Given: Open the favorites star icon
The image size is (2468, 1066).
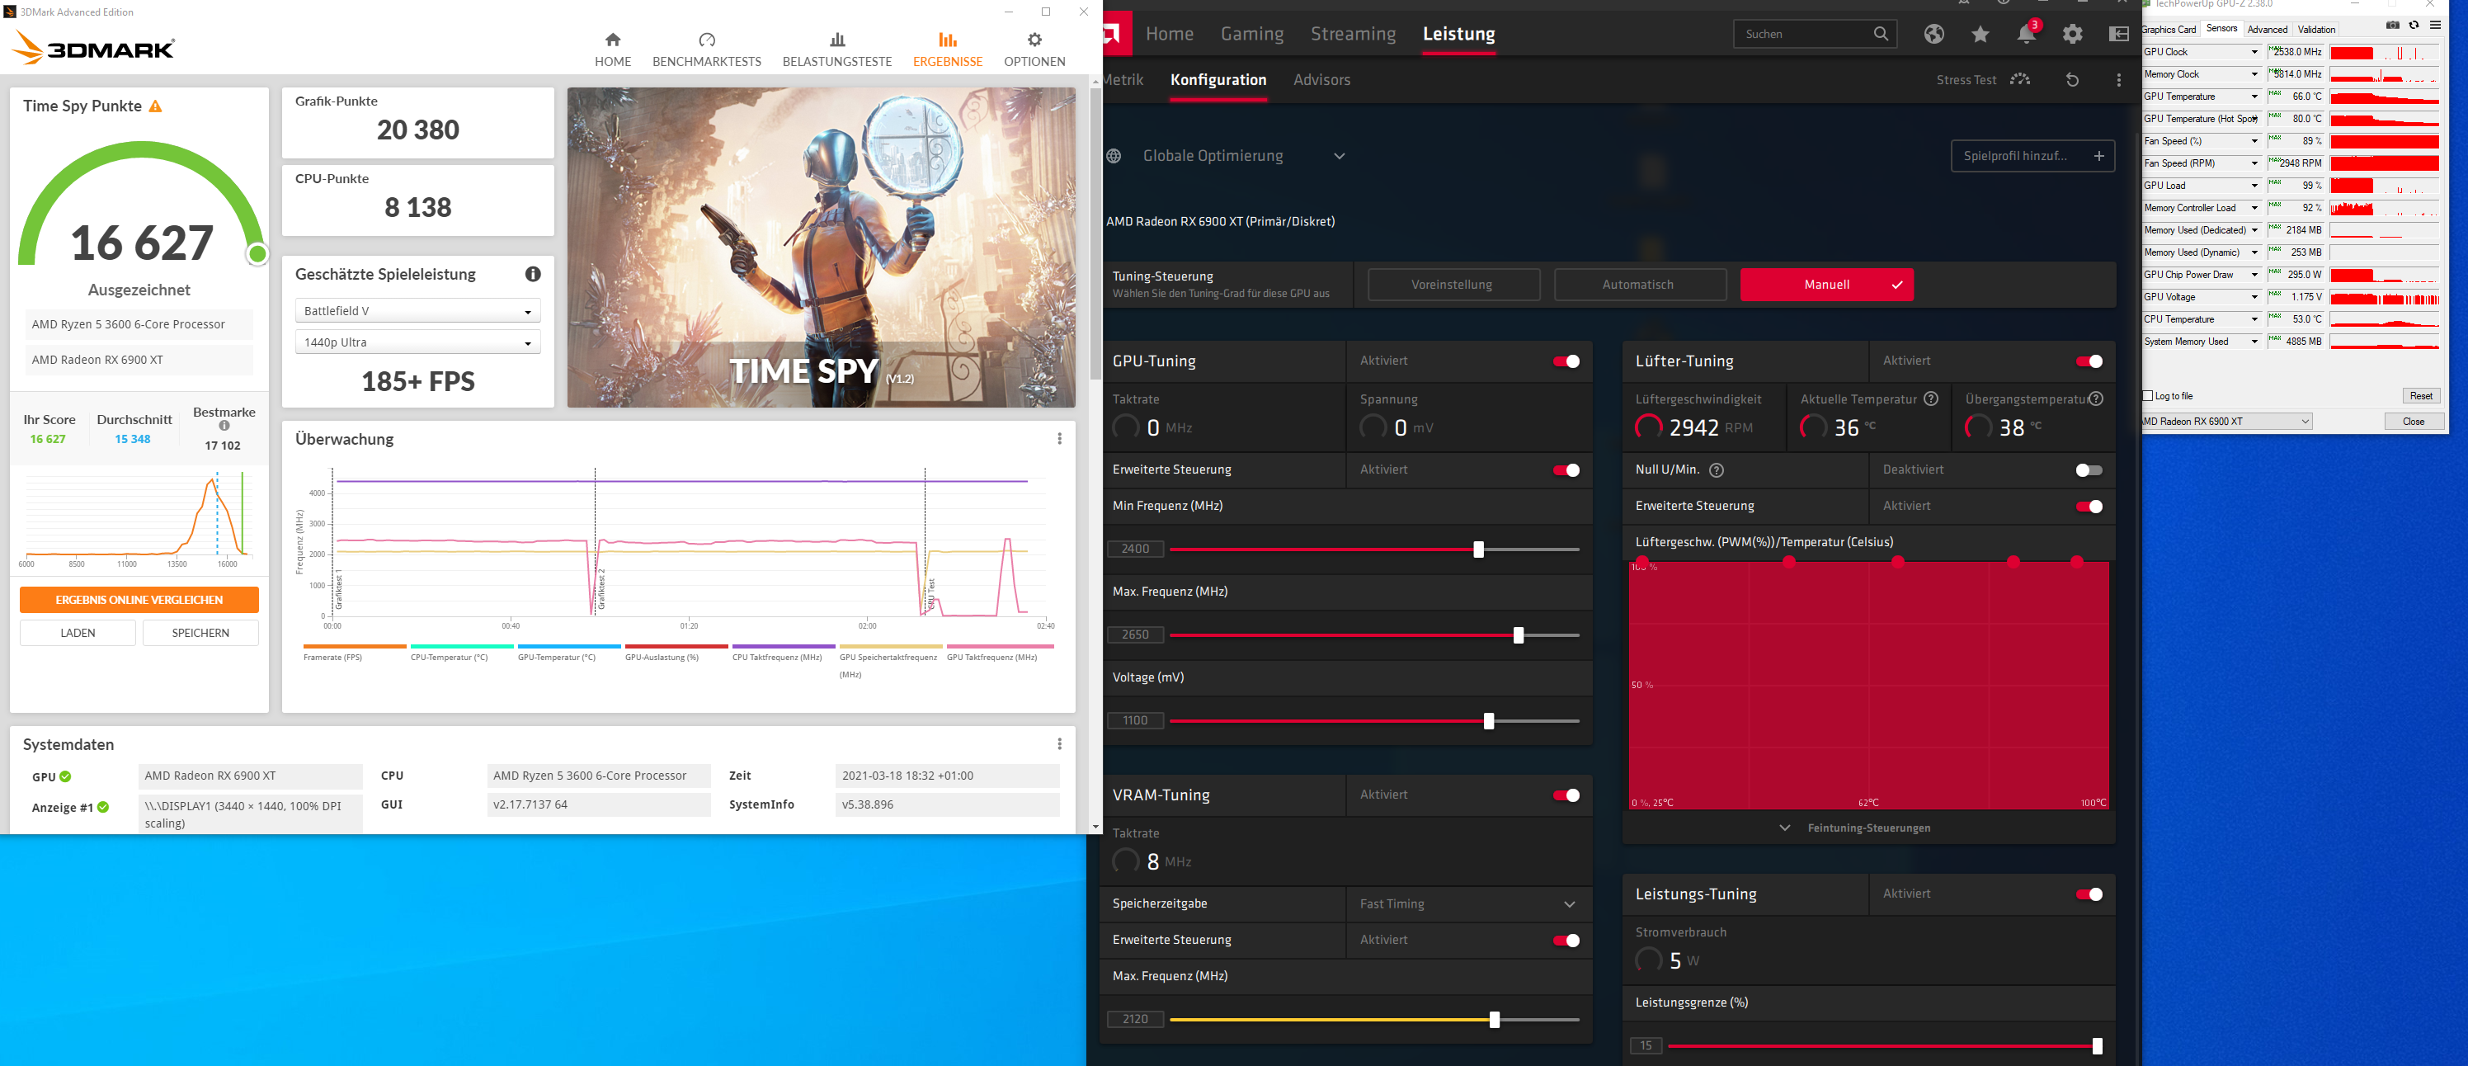Looking at the screenshot, I should tap(1980, 35).
